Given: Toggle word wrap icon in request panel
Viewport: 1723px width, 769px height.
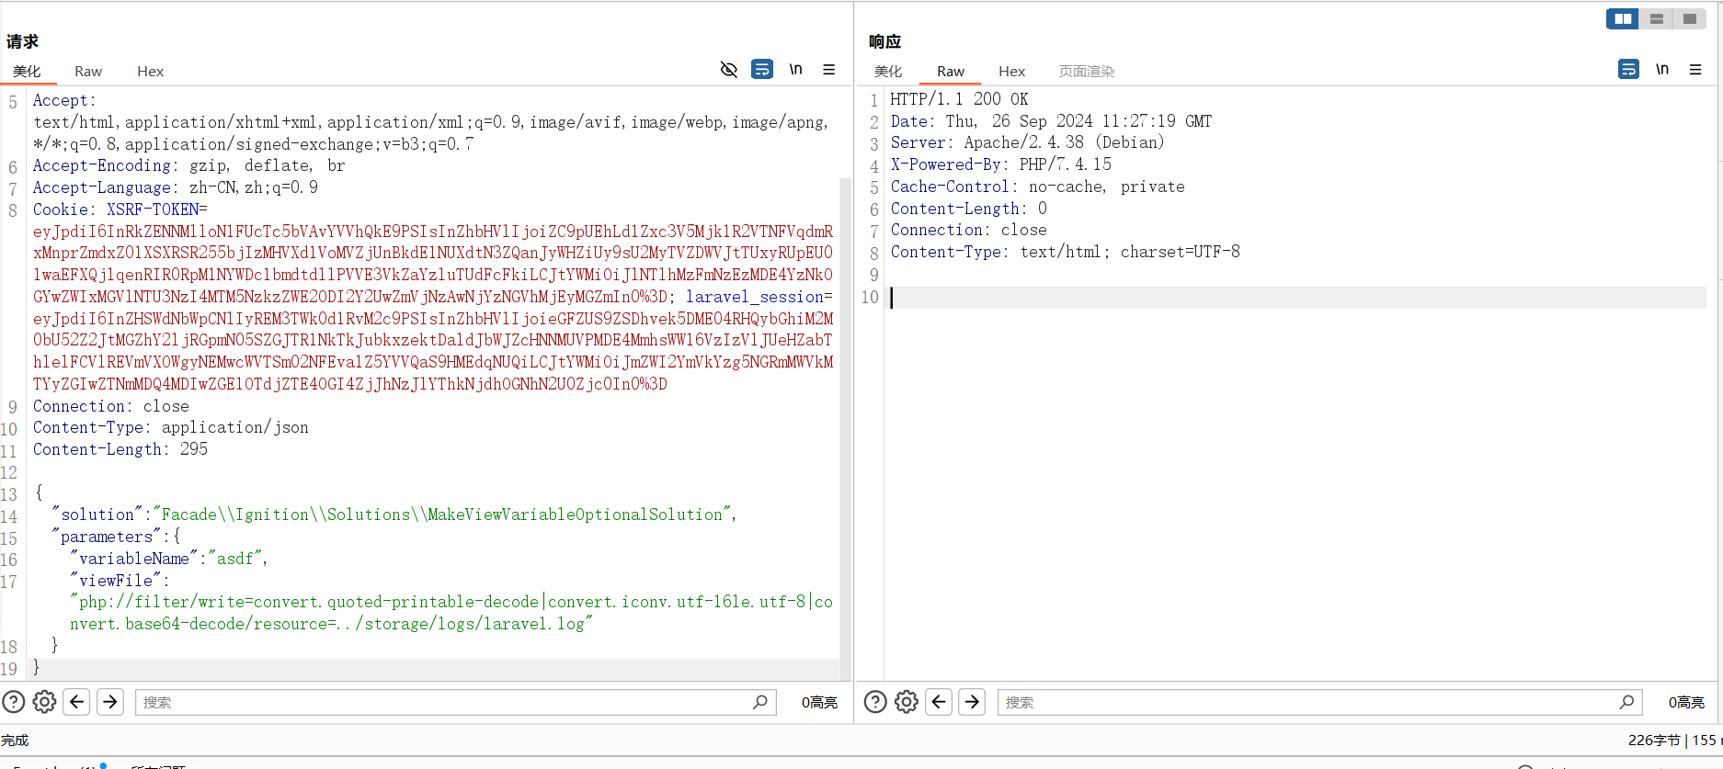Looking at the screenshot, I should pyautogui.click(x=762, y=70).
